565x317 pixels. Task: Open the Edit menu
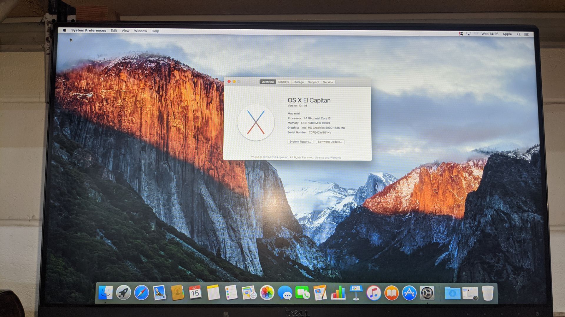coord(114,31)
